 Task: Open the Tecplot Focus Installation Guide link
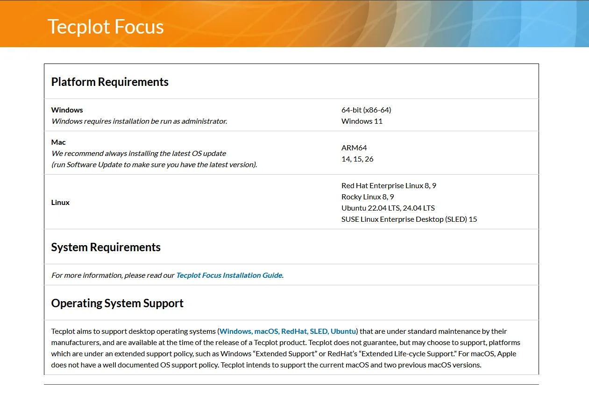229,275
